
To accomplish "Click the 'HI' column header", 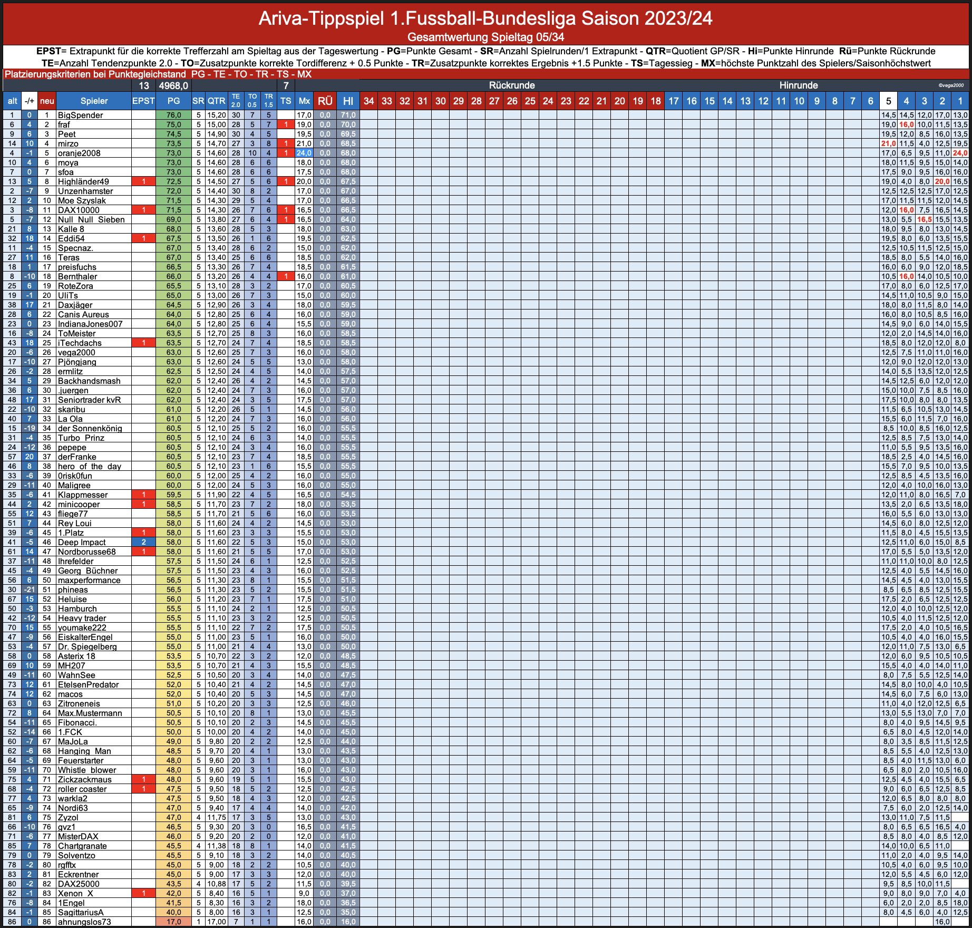I will [348, 101].
